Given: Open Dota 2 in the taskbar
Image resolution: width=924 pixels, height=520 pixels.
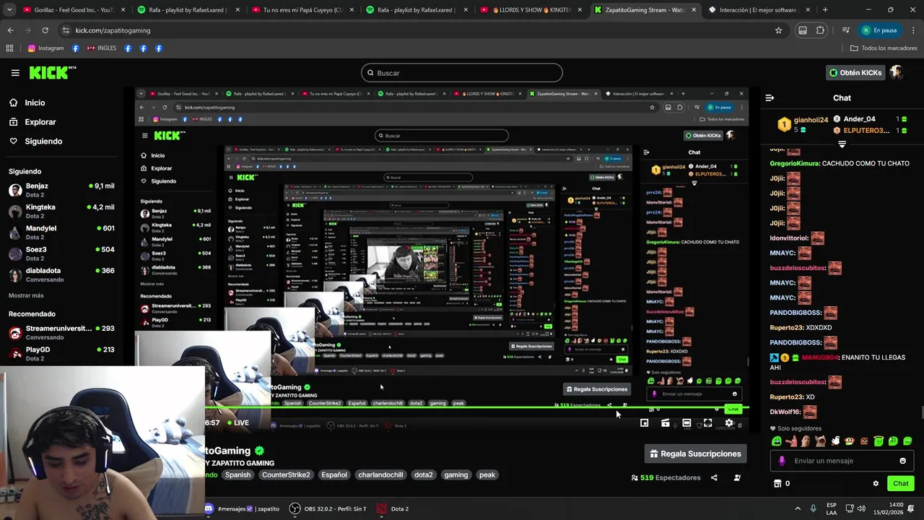Looking at the screenshot, I should tap(393, 508).
